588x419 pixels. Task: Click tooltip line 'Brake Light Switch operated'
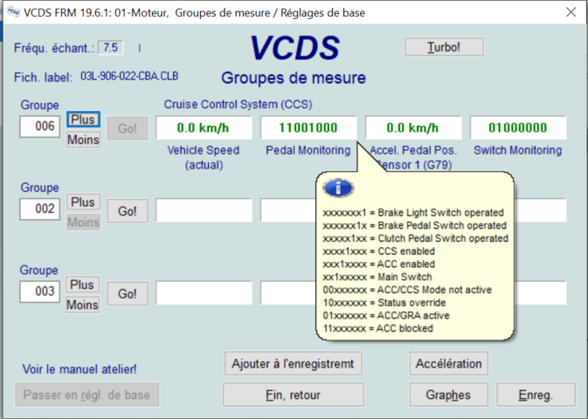click(x=413, y=212)
